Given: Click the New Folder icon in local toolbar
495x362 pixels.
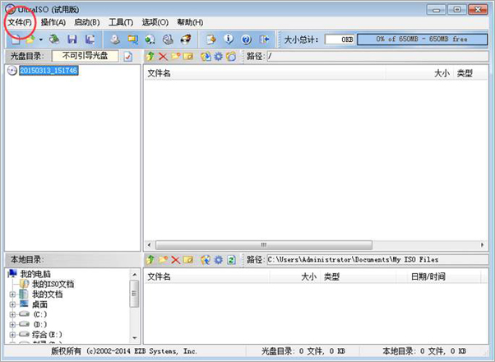Looking at the screenshot, I should (x=163, y=260).
